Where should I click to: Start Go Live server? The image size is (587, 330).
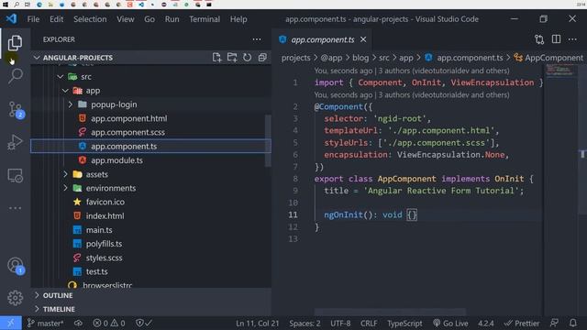pos(450,323)
